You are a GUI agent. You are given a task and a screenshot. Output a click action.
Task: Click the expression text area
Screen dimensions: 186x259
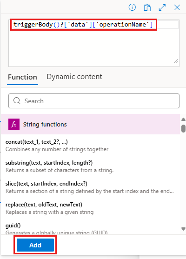(94, 43)
